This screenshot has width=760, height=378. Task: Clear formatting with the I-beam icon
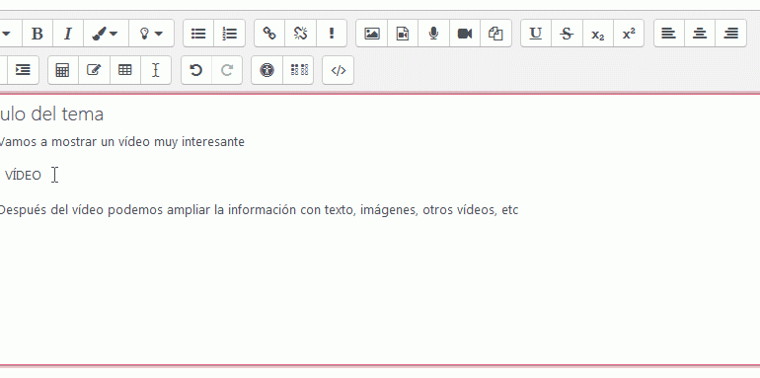point(156,70)
